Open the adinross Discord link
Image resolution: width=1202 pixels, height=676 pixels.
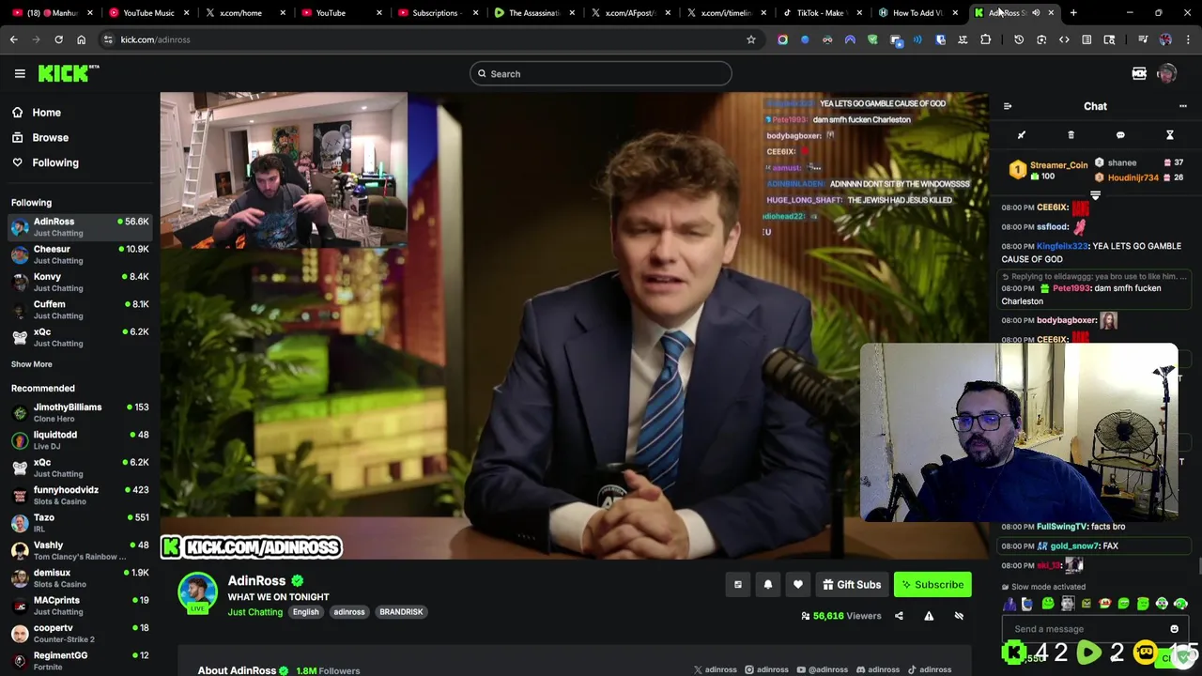coord(877,669)
